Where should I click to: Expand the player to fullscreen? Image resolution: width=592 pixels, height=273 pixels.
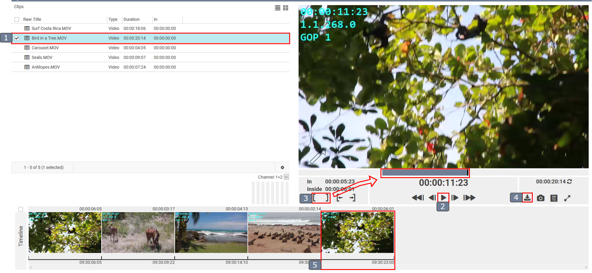coord(567,198)
